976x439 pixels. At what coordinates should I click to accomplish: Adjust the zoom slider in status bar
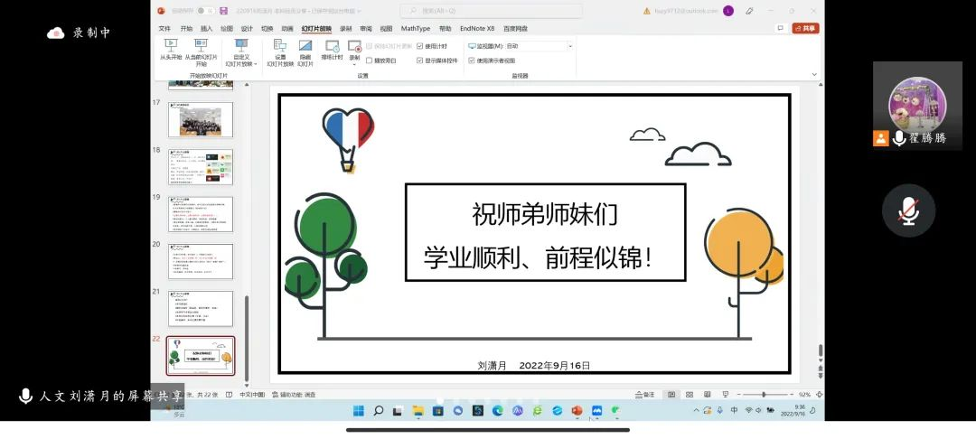pyautogui.click(x=764, y=395)
